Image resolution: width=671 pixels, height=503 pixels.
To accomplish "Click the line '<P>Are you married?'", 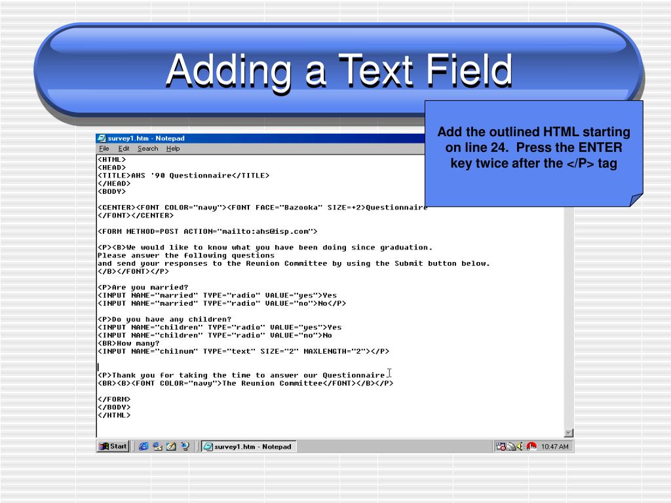I will tap(143, 288).
